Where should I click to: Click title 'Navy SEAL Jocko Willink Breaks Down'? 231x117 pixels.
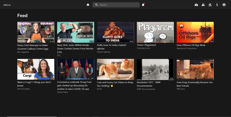[x=75, y=49]
